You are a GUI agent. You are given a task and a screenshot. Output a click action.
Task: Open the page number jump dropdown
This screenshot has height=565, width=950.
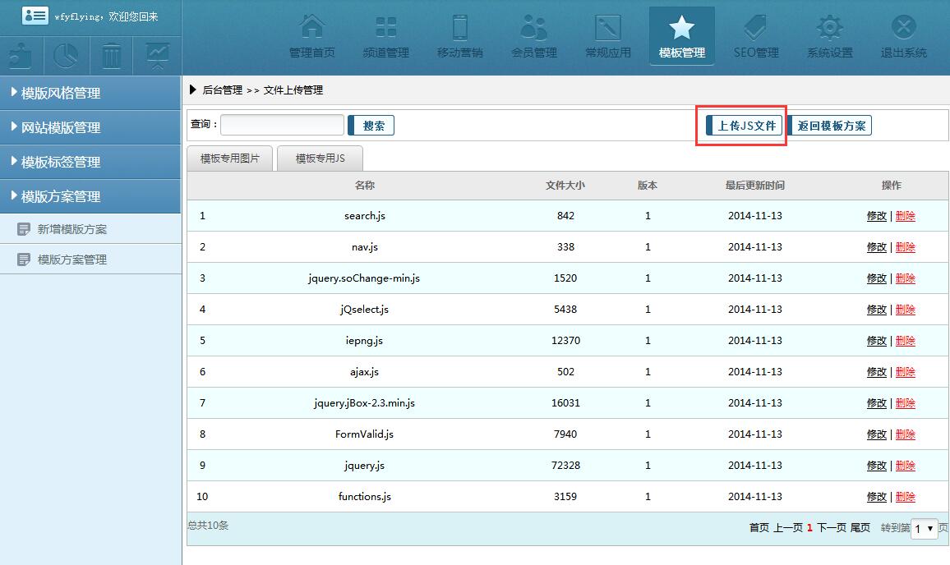925,529
